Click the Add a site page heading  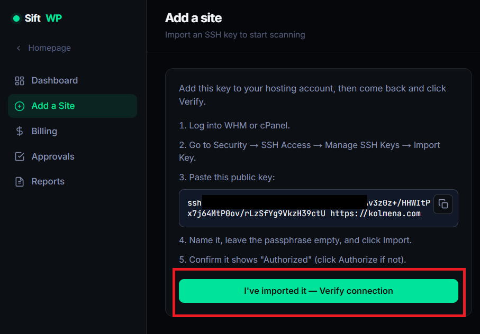click(193, 18)
